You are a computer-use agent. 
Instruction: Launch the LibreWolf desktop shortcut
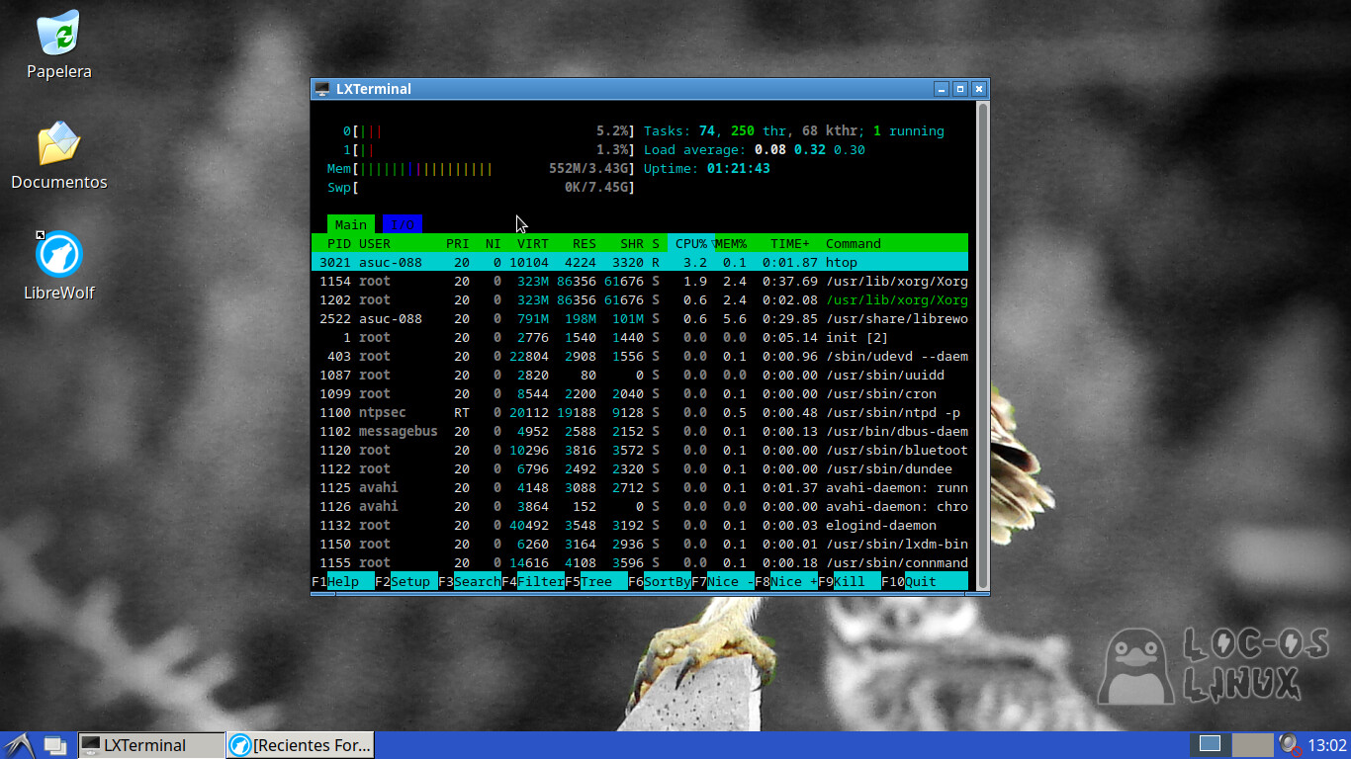(59, 255)
